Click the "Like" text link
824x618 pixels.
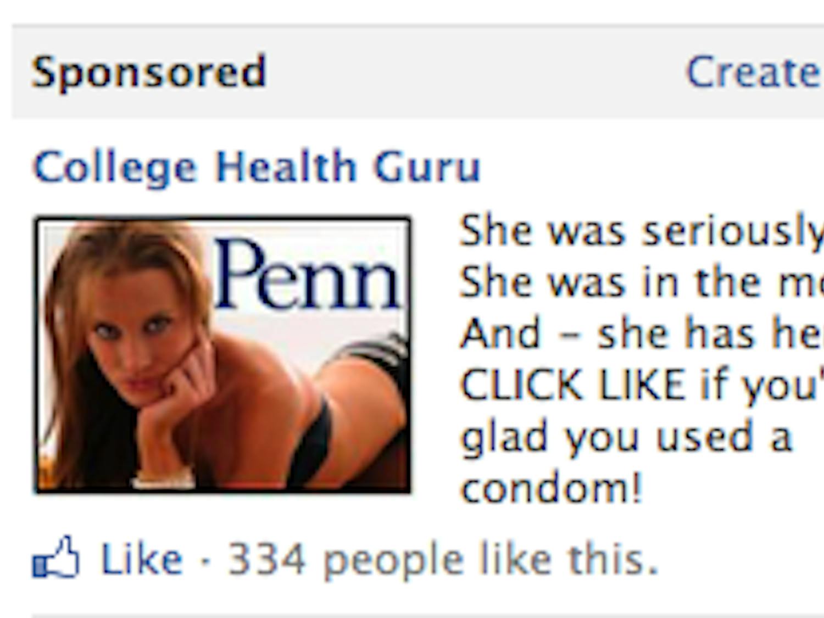click(141, 560)
